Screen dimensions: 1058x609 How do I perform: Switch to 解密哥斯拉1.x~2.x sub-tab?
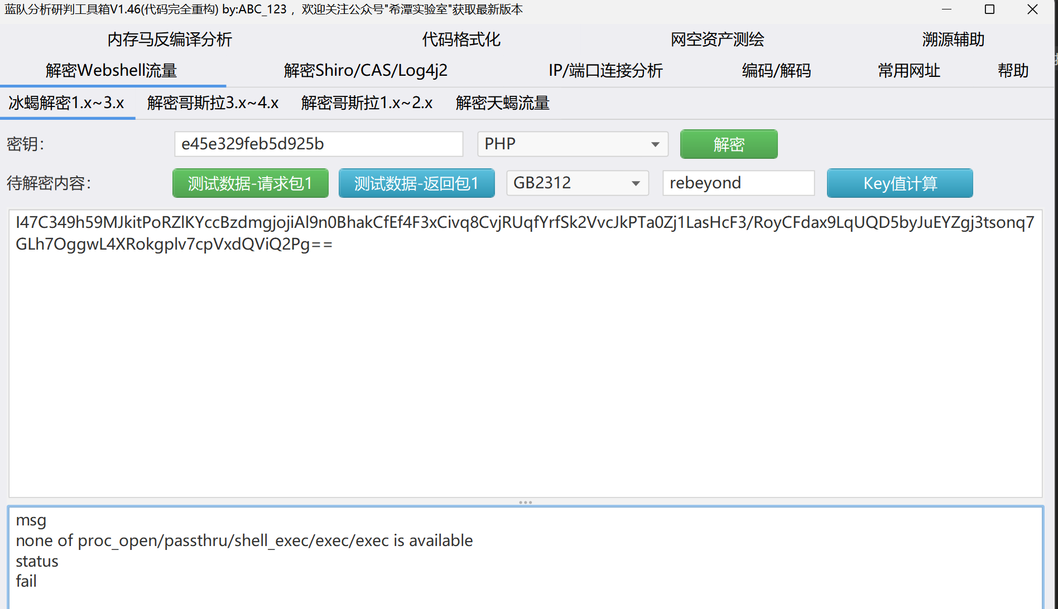point(367,103)
